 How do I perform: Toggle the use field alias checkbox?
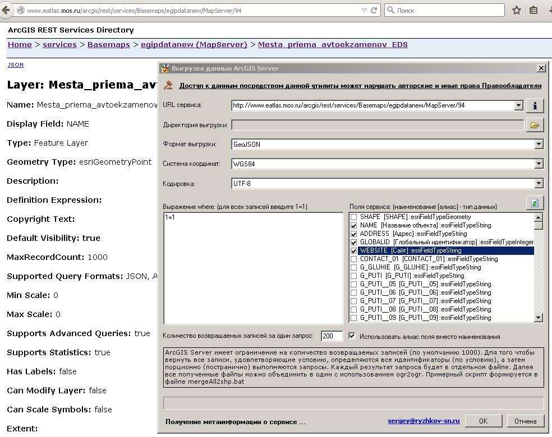(x=352, y=336)
